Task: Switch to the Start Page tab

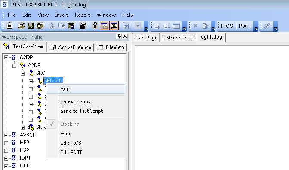Action: click(x=146, y=38)
